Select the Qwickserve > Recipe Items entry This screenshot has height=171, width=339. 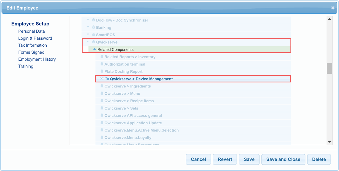coord(129,101)
